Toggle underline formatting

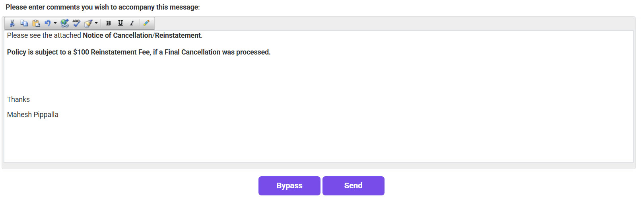pyautogui.click(x=120, y=23)
